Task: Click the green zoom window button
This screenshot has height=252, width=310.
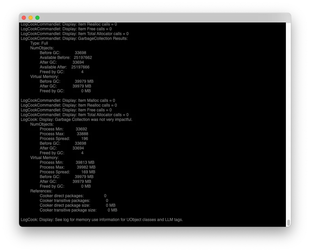Action: 37,18
